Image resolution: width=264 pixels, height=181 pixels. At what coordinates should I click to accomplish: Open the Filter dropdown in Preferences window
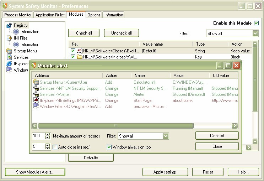pyautogui.click(x=255, y=33)
